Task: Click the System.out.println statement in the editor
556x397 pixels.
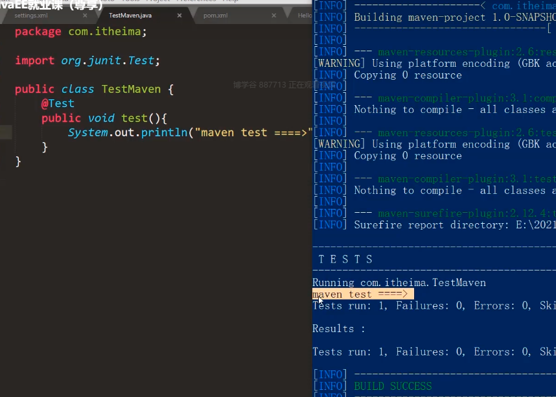Action: (190, 132)
